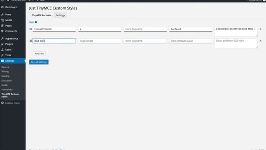
Task: Open Permalinks settings submenu
Action: (x=7, y=90)
